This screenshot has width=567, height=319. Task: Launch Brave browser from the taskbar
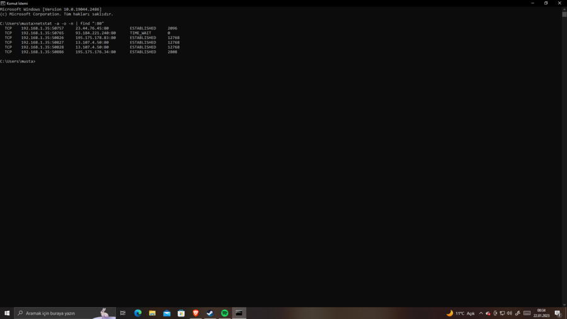point(195,313)
